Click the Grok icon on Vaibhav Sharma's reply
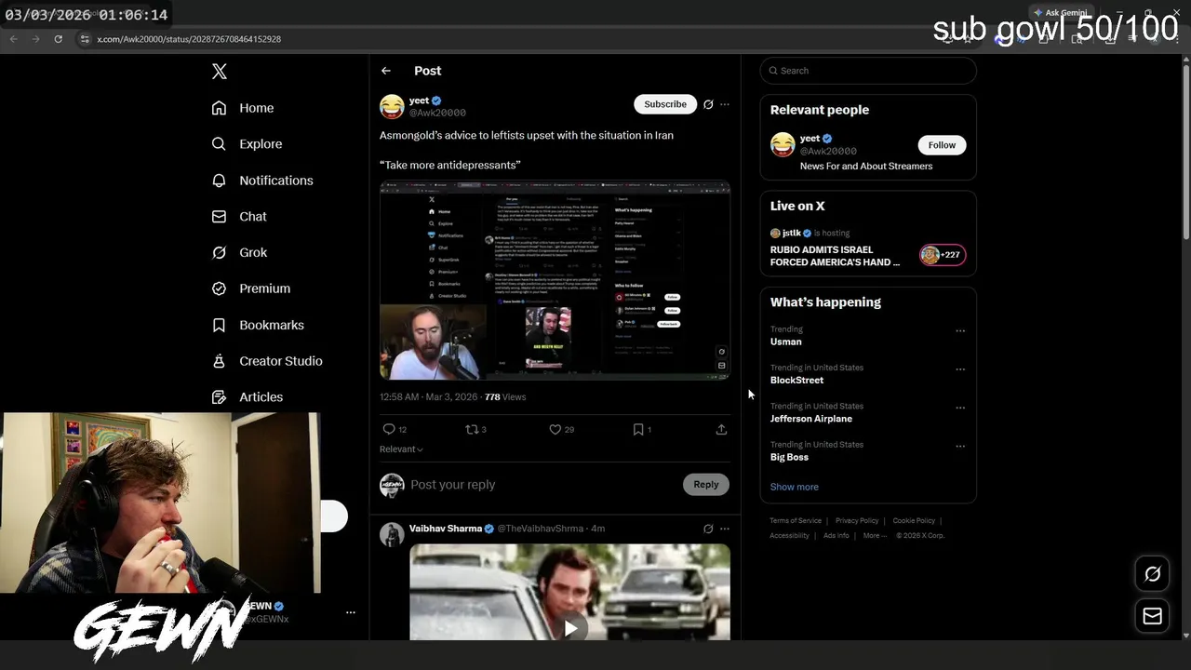 point(708,529)
